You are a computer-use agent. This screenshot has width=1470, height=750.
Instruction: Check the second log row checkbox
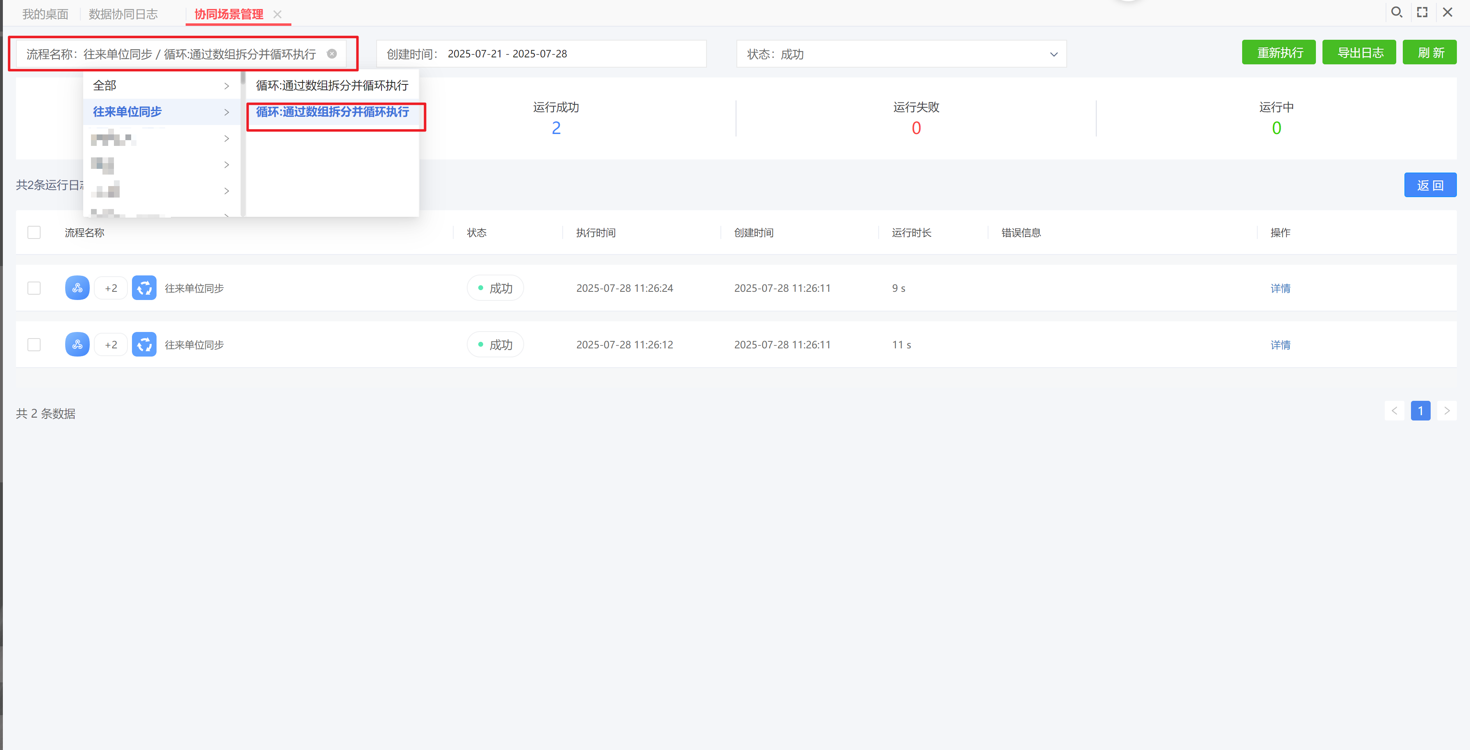point(34,345)
